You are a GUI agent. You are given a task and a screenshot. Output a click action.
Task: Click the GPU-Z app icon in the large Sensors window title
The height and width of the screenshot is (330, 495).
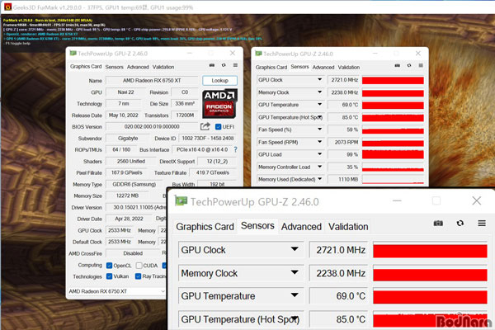tap(181, 201)
